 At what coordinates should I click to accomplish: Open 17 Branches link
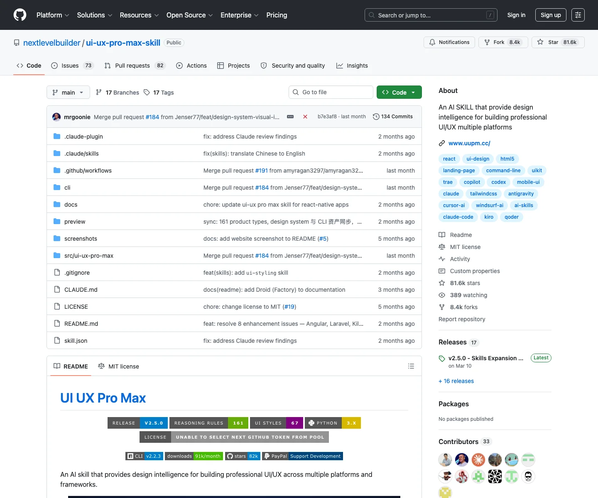tap(118, 93)
